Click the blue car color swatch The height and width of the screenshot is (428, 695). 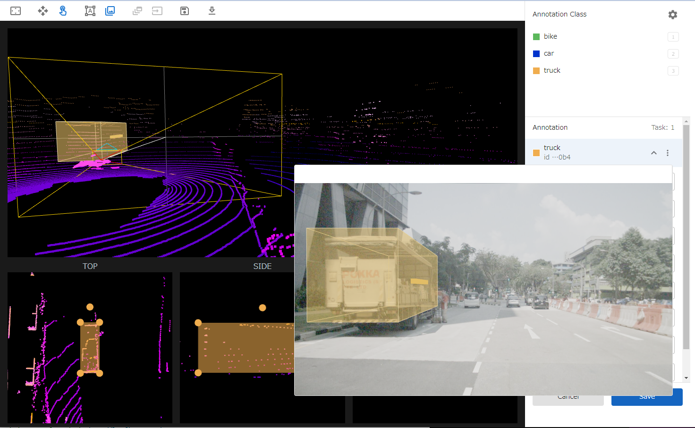click(536, 54)
